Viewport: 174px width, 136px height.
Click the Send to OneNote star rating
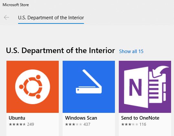130,124
